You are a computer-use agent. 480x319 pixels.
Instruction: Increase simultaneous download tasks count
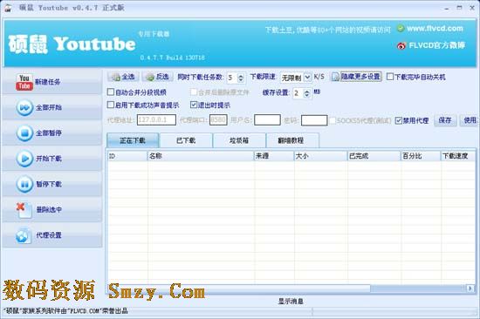coord(241,75)
